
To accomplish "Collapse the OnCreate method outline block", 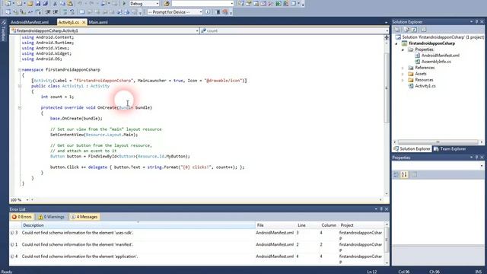I will pos(20,107).
